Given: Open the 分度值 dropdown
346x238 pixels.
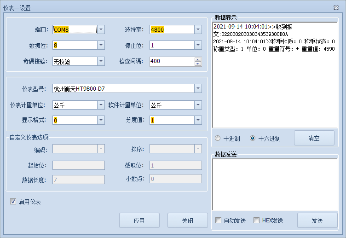Looking at the screenshot, I should 198,120.
